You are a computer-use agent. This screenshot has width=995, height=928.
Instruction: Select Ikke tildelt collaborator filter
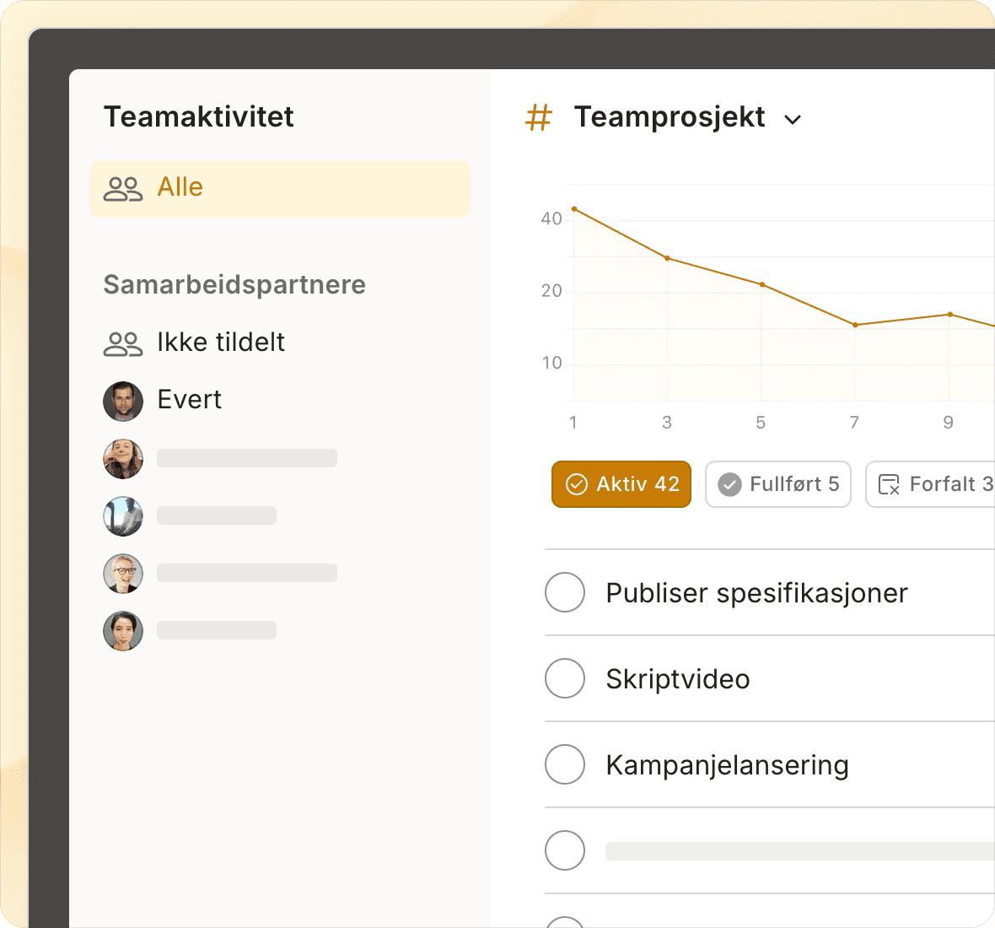pos(221,343)
